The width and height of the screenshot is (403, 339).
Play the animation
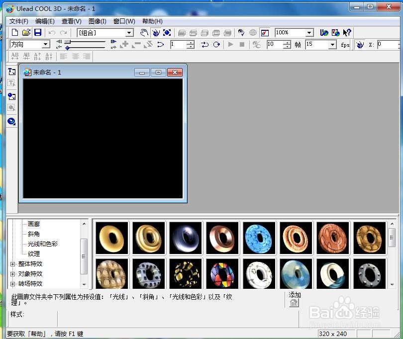(230, 44)
